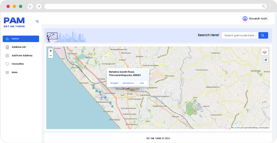Focus the Search pamcode input field
277x143 pixels.
(240, 35)
